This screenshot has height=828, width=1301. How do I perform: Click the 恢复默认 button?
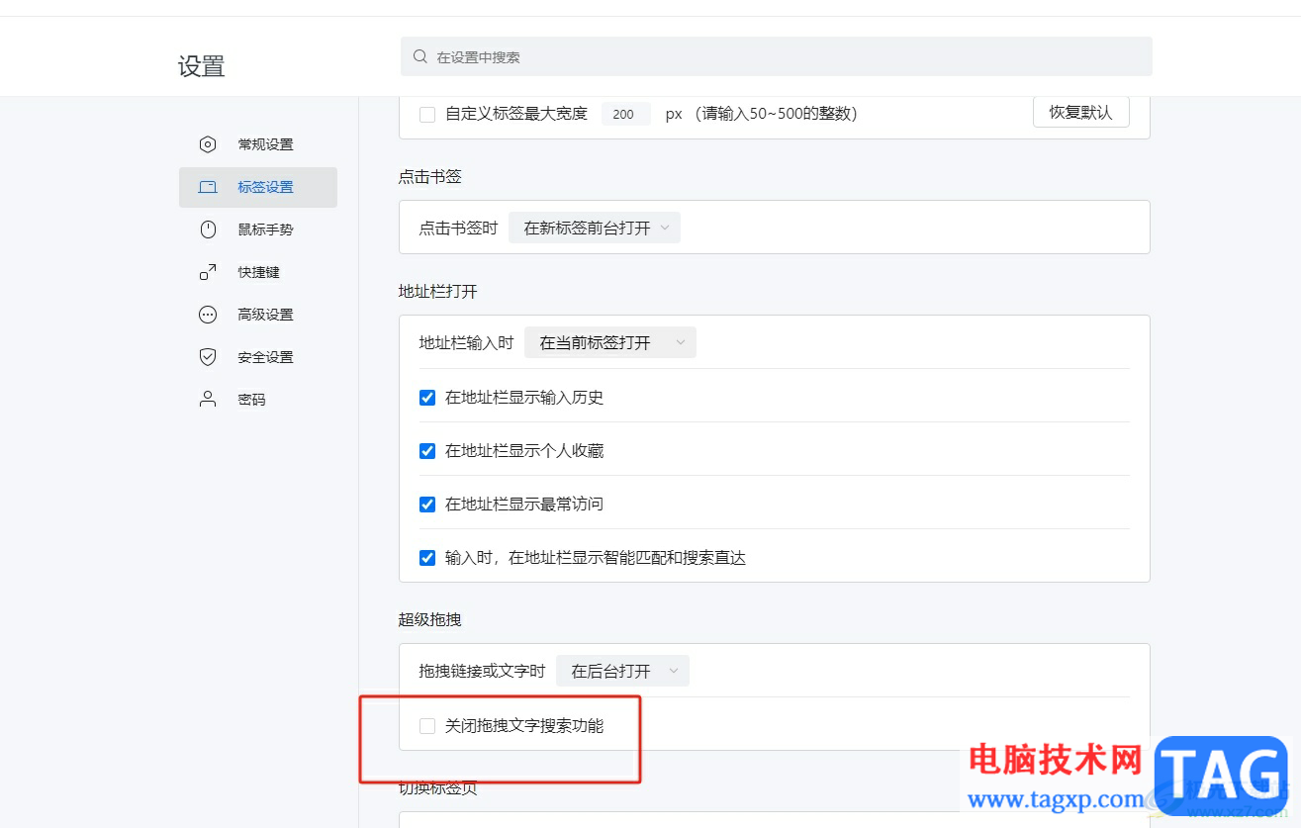click(x=1080, y=112)
